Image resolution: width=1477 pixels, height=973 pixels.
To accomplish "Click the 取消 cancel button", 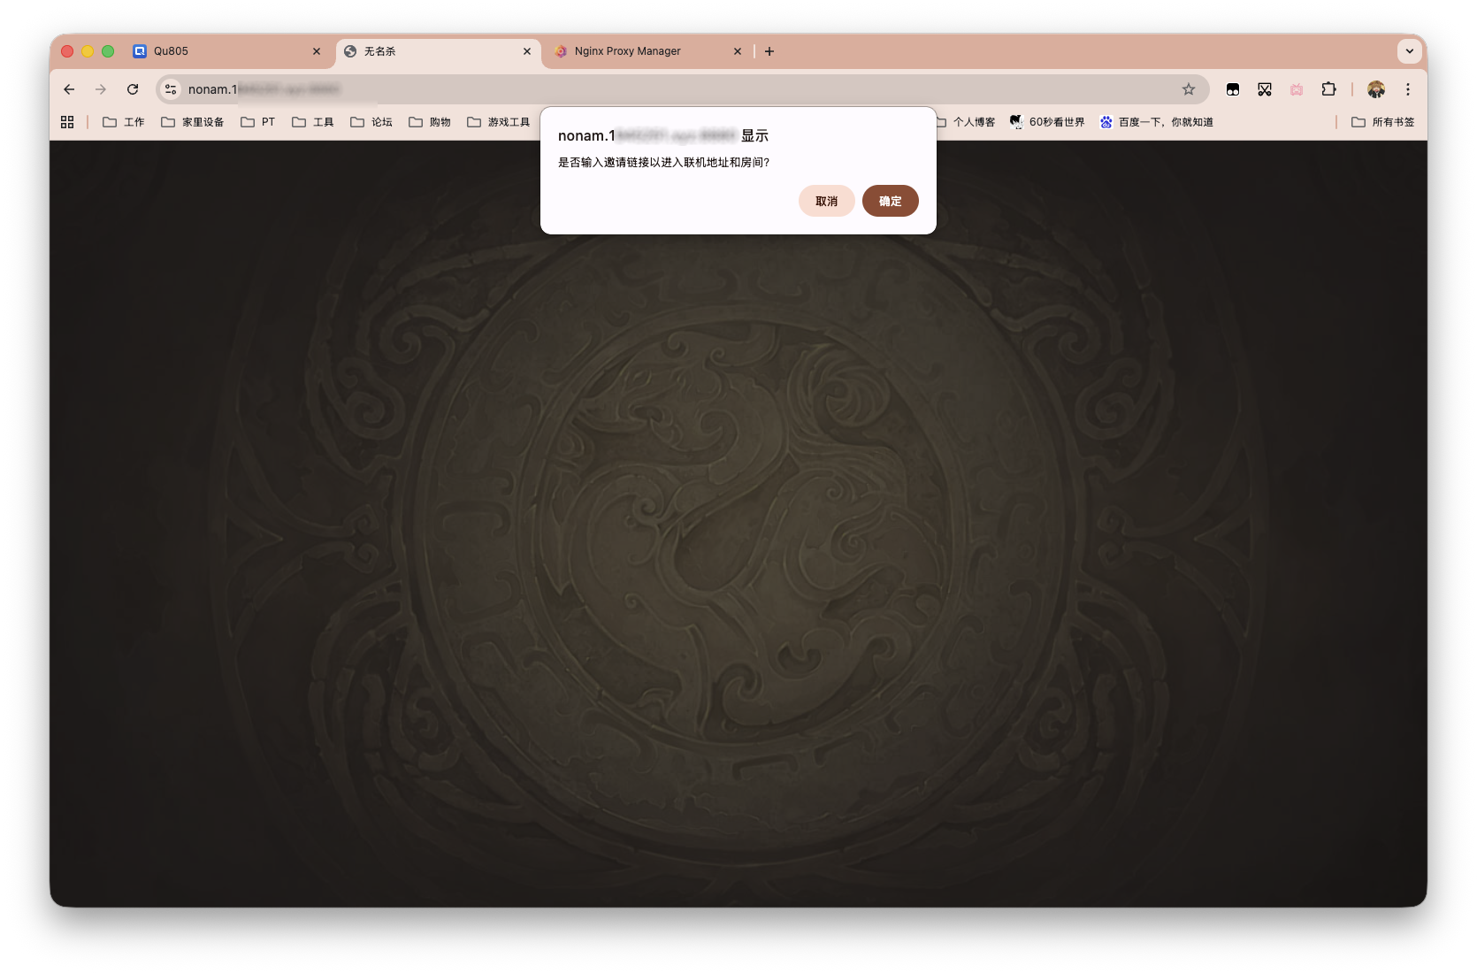I will pos(826,201).
